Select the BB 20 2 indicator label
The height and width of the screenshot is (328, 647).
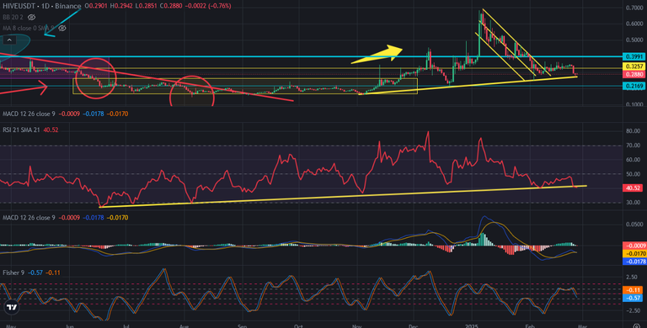tap(13, 18)
